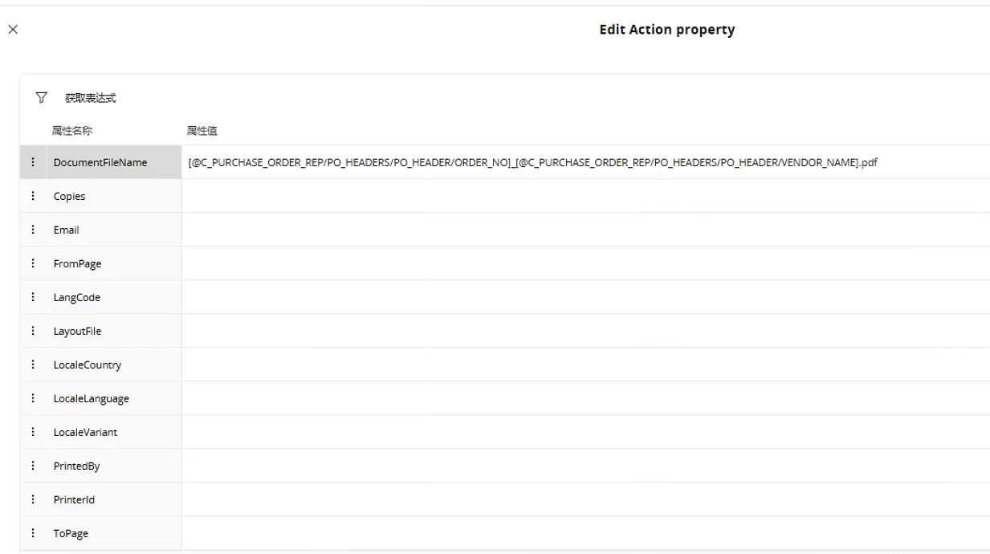Open row menu dots for LocaleCountry
990x554 pixels.
click(x=33, y=365)
